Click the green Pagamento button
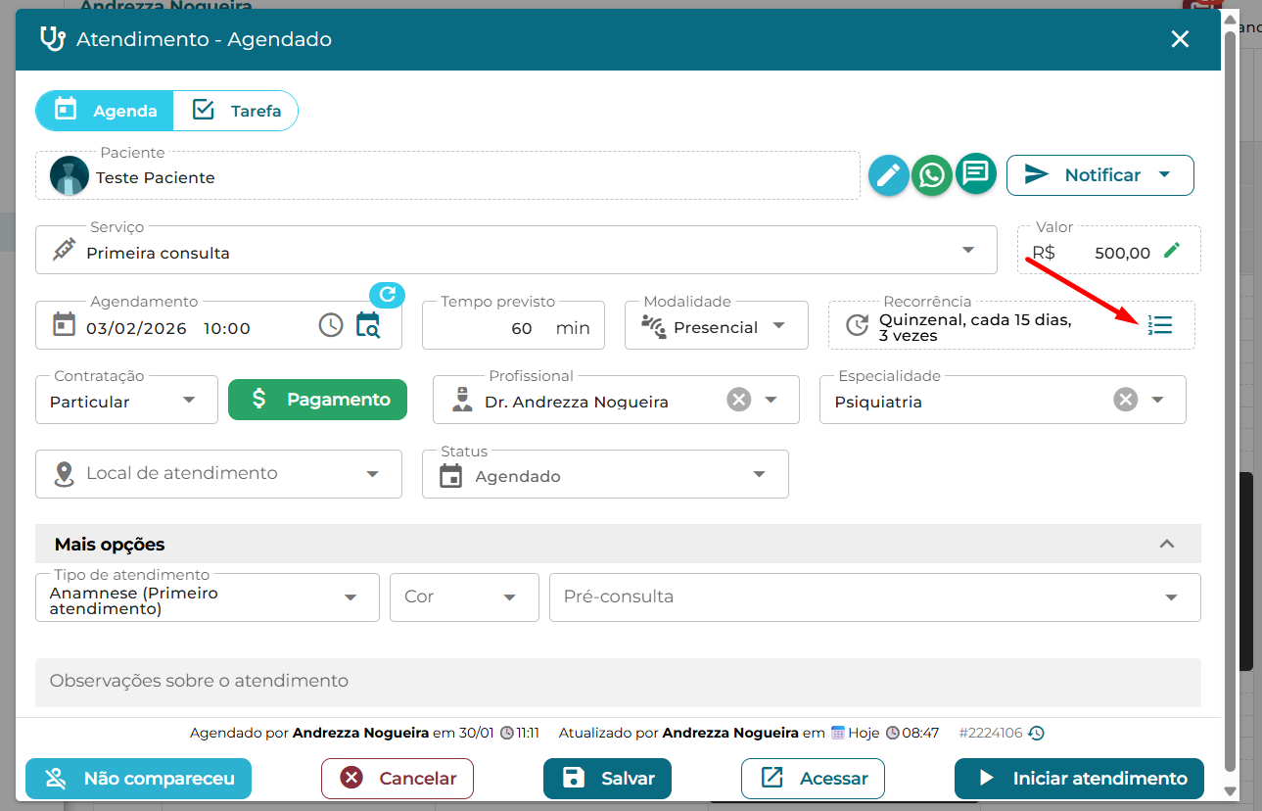The height and width of the screenshot is (811, 1262). pyautogui.click(x=317, y=400)
